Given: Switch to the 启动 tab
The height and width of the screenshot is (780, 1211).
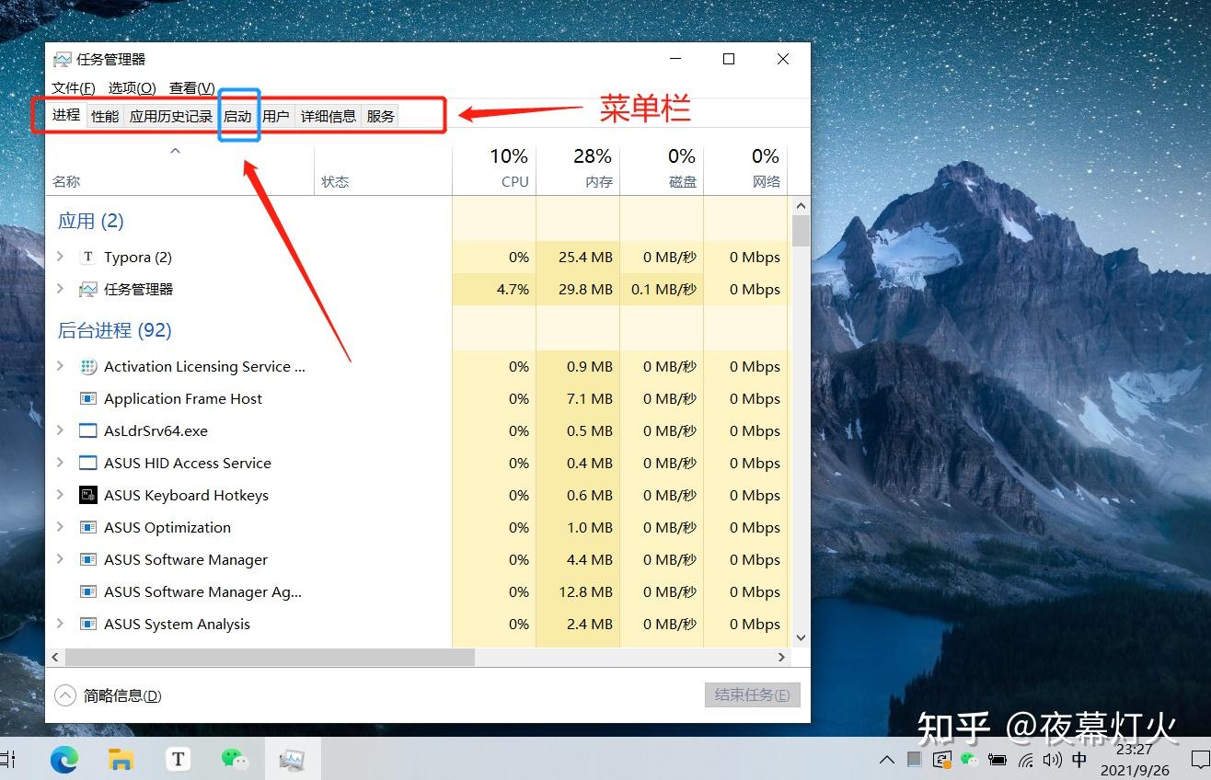Looking at the screenshot, I should point(237,117).
